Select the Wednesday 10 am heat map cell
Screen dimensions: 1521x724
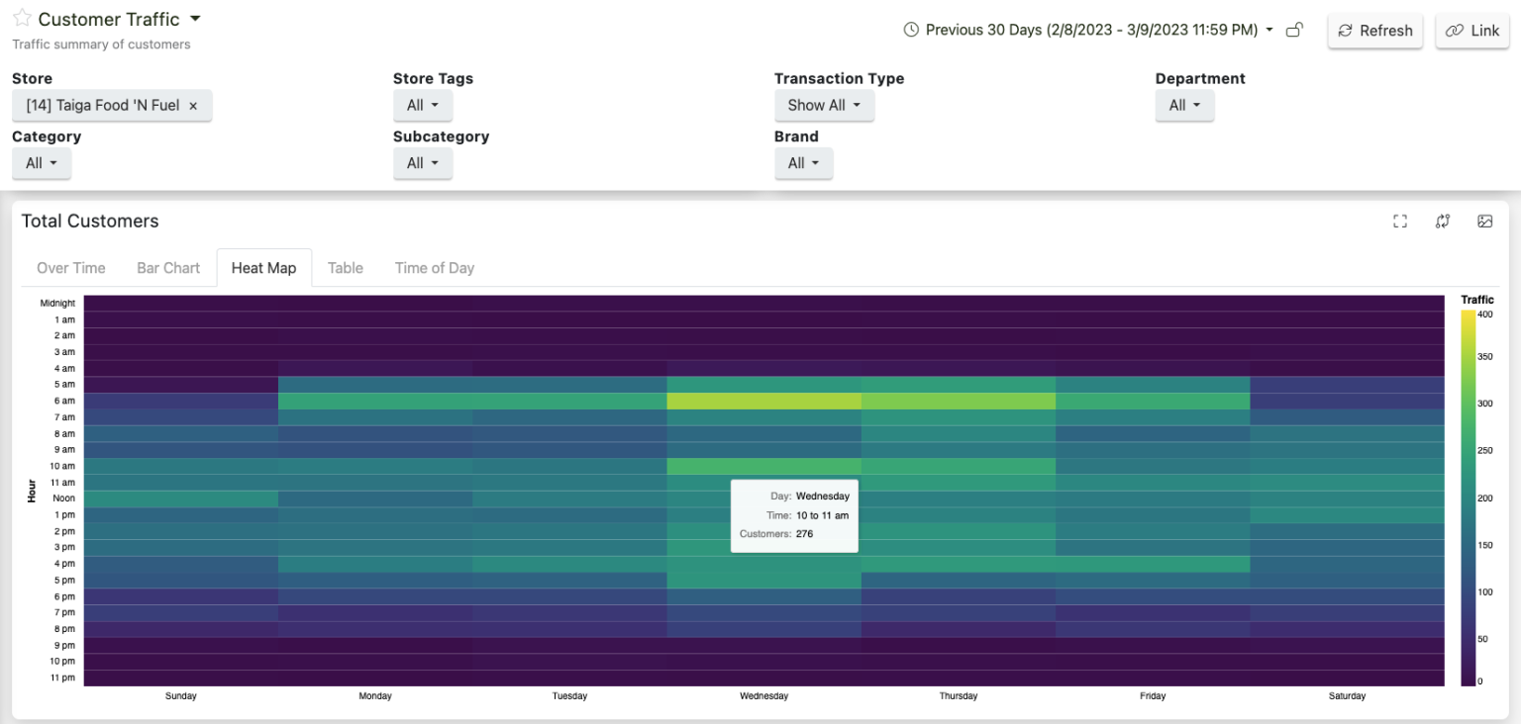(x=763, y=465)
